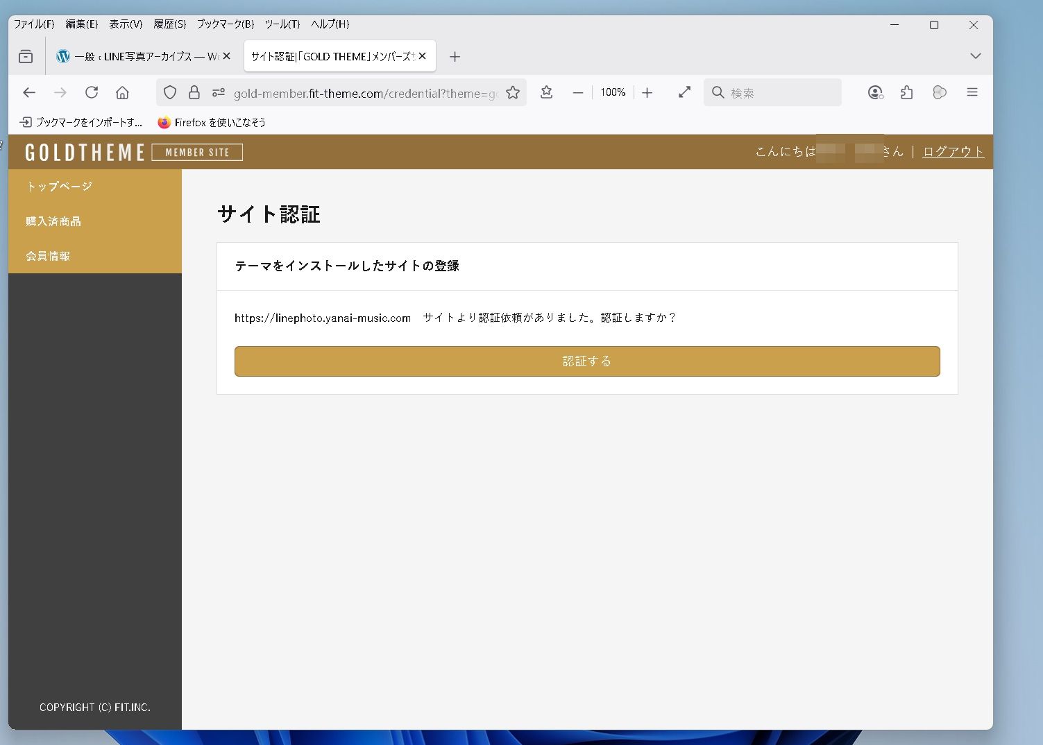Reload the current page
Screen dimensions: 1043x745
(x=92, y=92)
